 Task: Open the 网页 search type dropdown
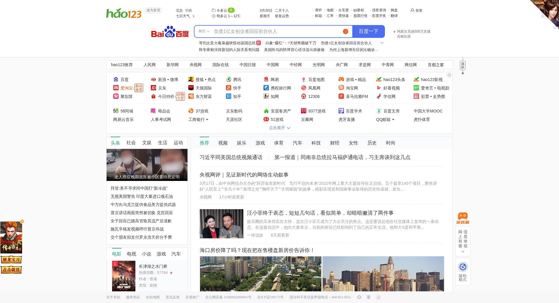pyautogui.click(x=204, y=31)
